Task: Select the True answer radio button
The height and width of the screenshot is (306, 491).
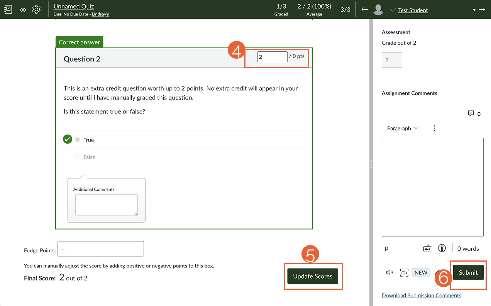Action: [x=78, y=140]
